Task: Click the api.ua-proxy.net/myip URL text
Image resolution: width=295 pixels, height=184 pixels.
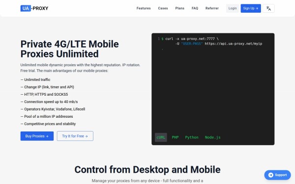Action: coord(233,44)
